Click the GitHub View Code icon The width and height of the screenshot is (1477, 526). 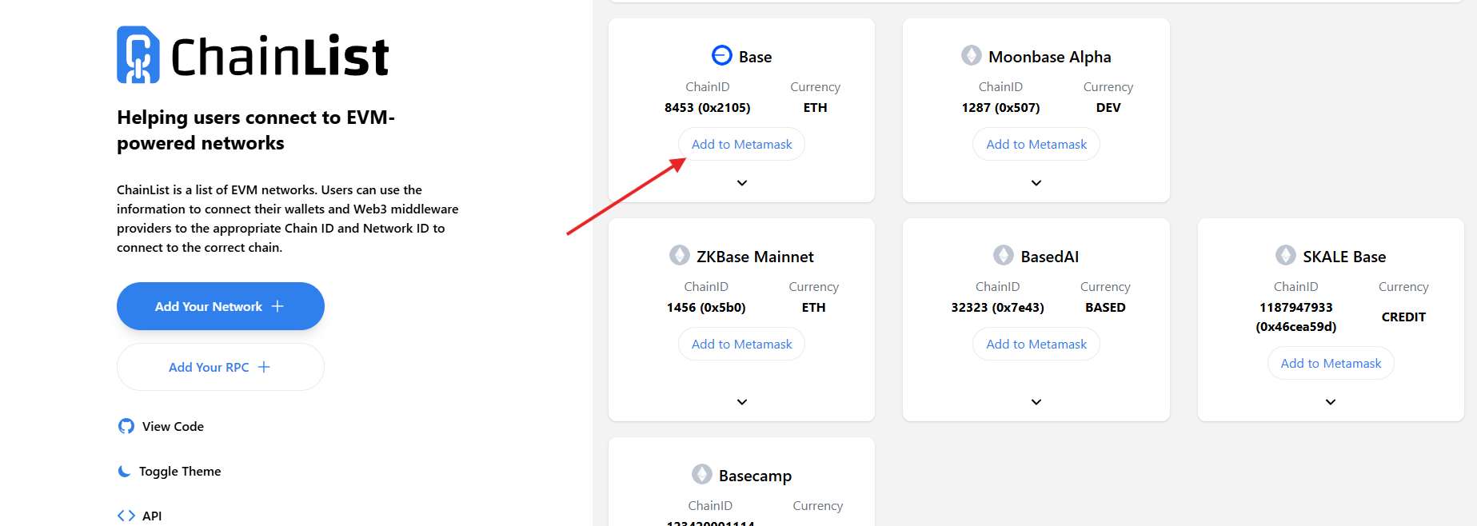[x=126, y=426]
